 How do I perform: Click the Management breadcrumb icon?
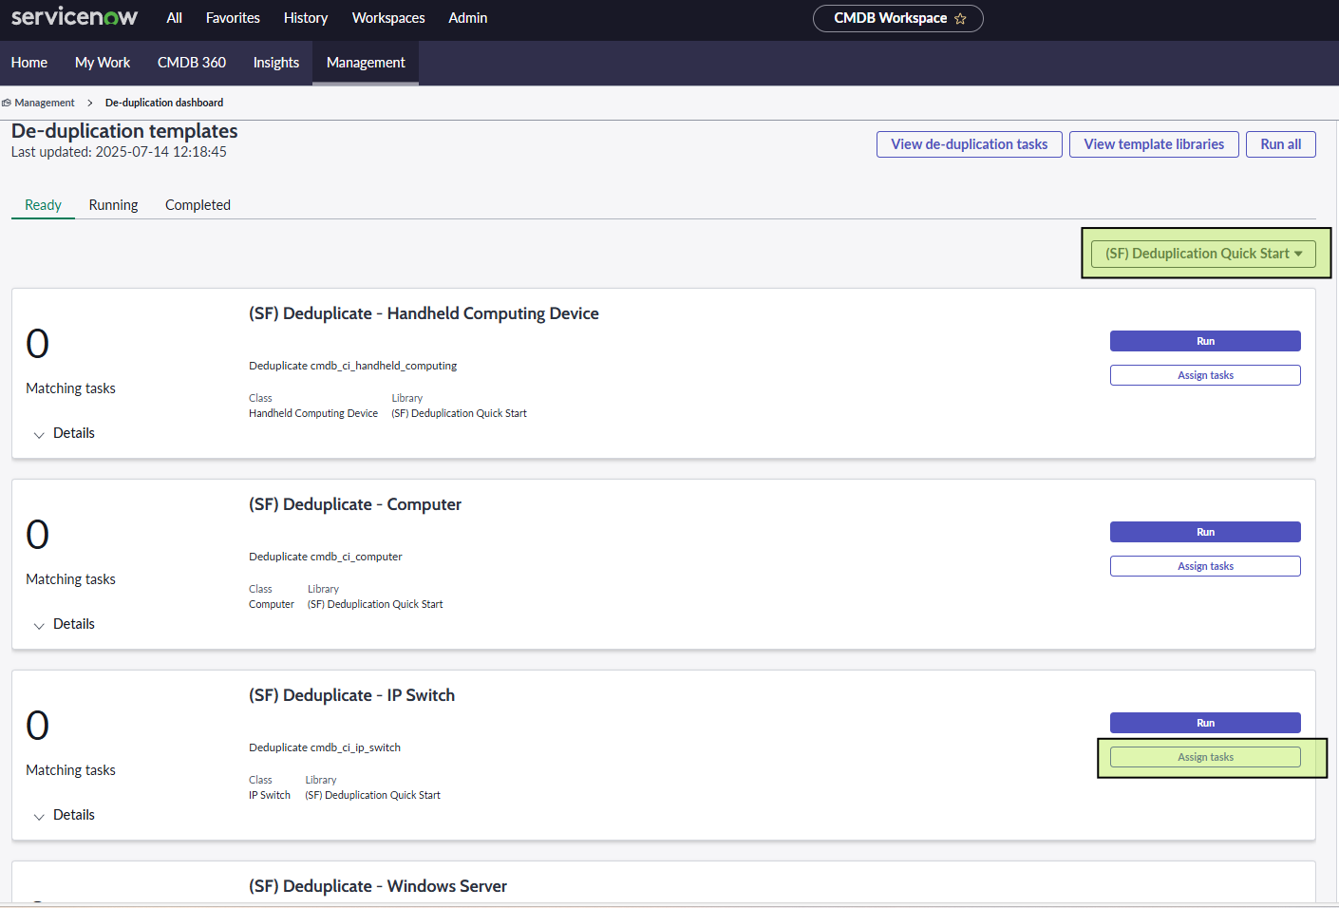7,103
